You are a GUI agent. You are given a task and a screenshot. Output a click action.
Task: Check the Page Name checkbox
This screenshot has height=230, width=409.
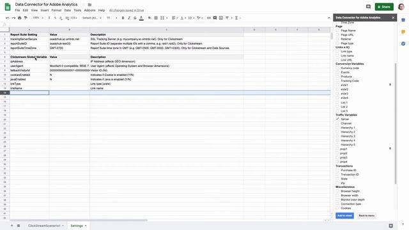tap(337, 31)
